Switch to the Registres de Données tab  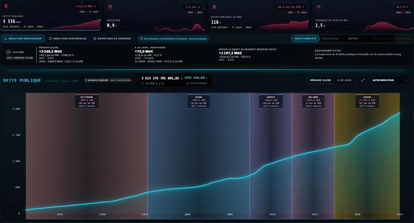[x=112, y=39]
